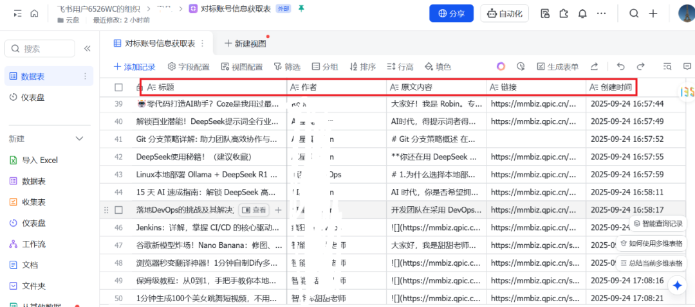The image size is (695, 307).
Task: Click 如何使用多维表格 floating button
Action: pos(651,243)
